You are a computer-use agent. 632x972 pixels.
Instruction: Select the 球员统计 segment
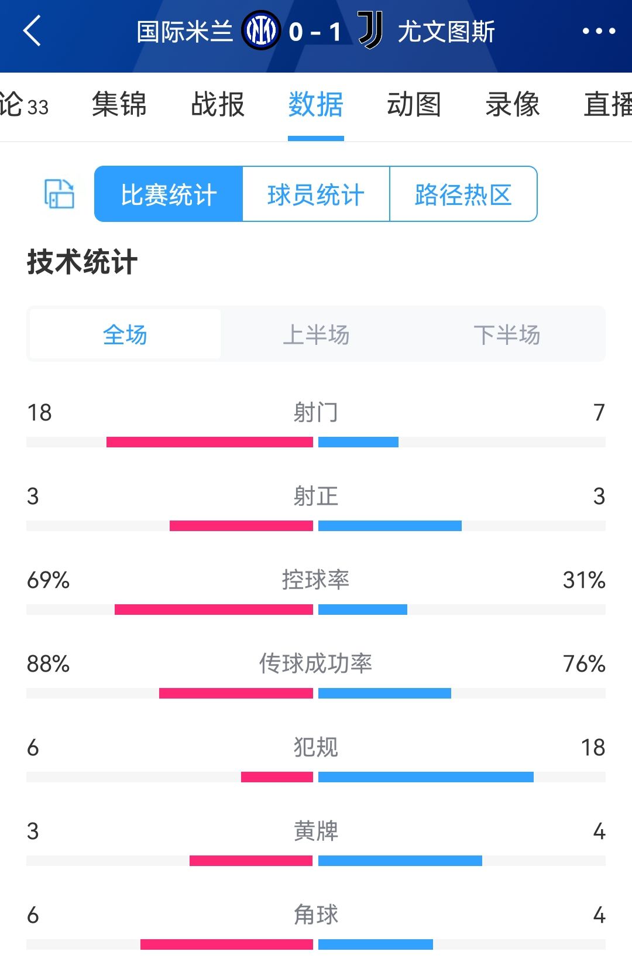click(x=316, y=194)
